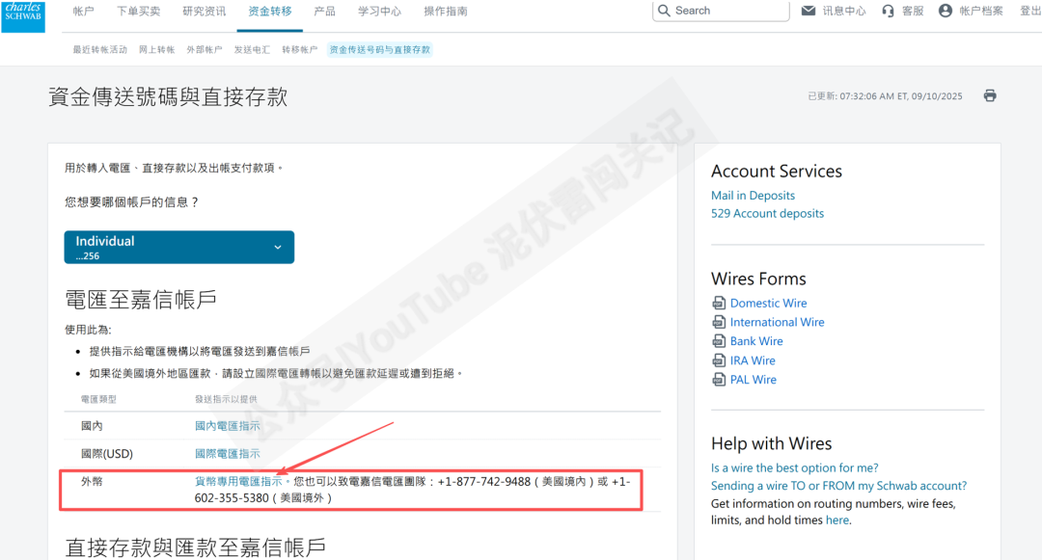Viewport: 1042px width, 560px height.
Task: Switch to the 下单买卖 tab
Action: pos(138,12)
